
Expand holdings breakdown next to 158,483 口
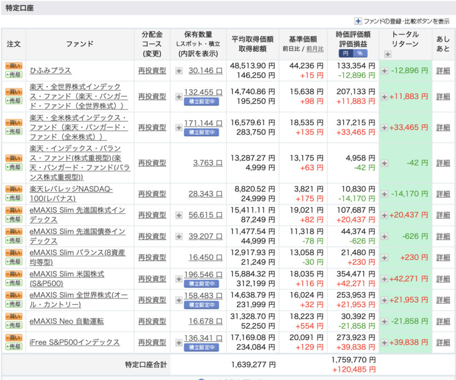[x=179, y=300]
